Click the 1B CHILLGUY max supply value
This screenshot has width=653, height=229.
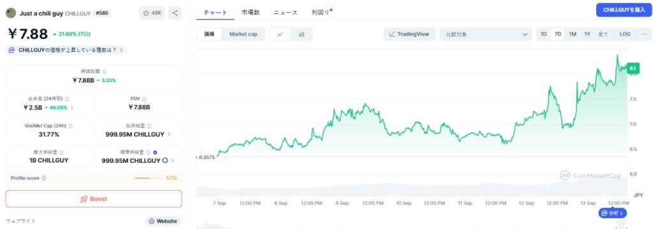(48, 160)
